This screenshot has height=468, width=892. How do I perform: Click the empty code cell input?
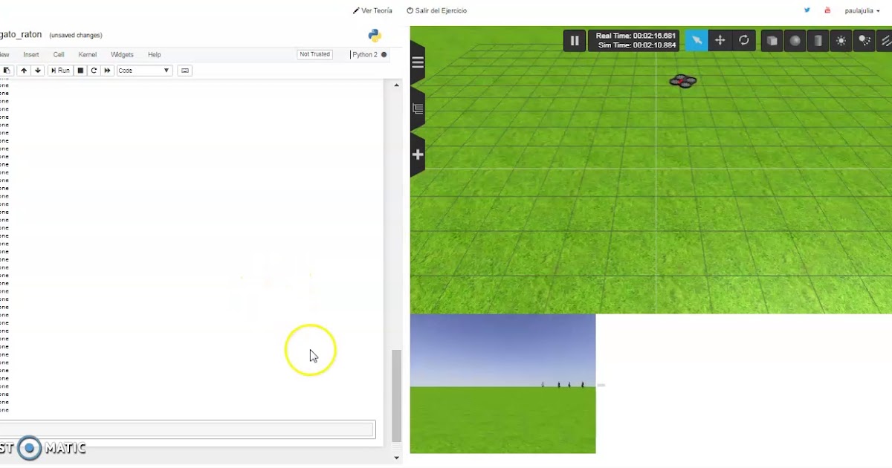186,429
